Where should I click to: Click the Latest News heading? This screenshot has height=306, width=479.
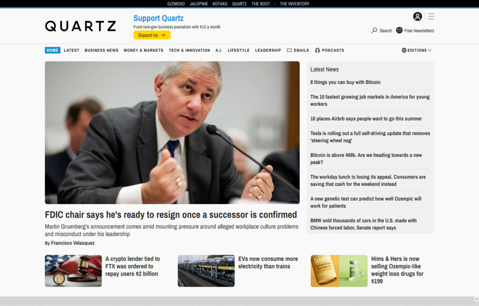click(325, 70)
